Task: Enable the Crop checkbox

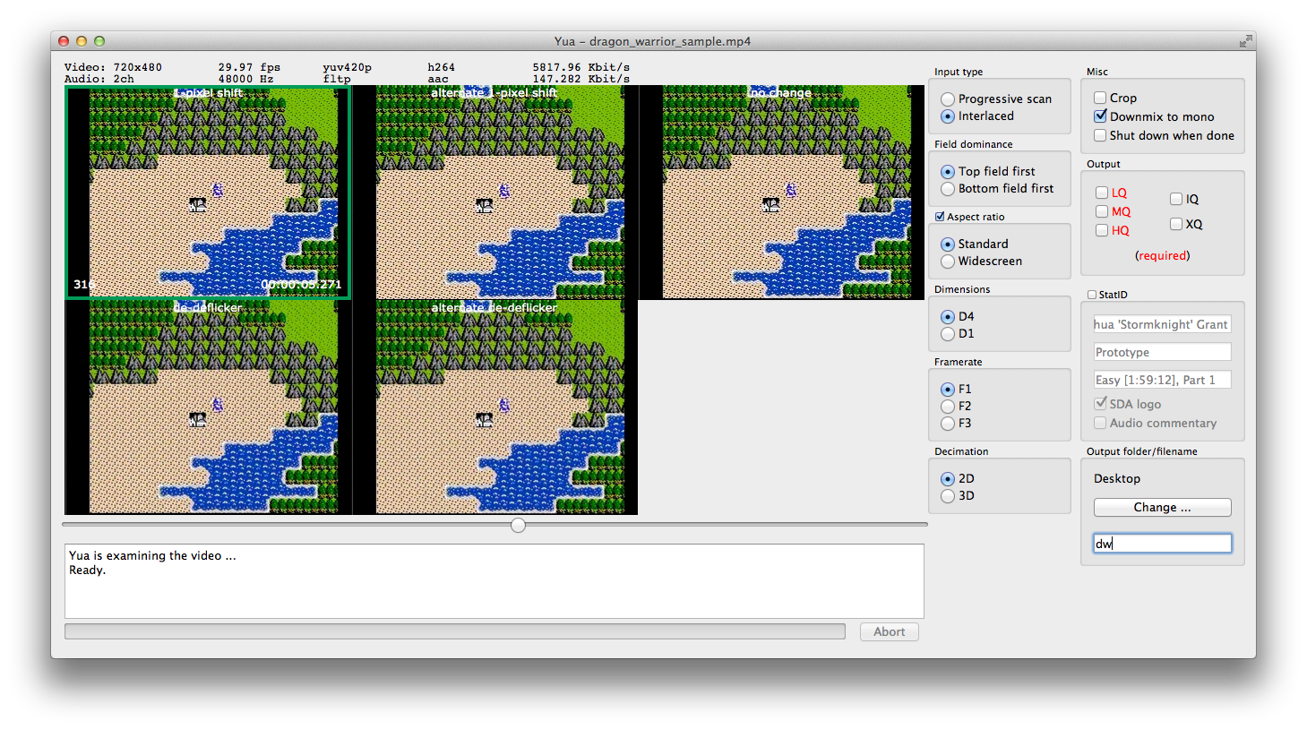Action: [x=1100, y=98]
